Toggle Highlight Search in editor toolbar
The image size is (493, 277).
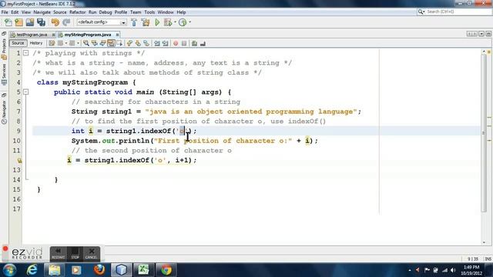point(111,43)
